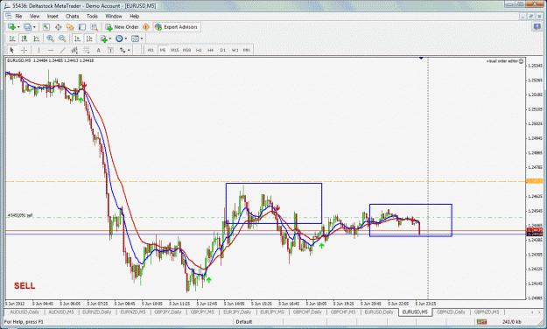The width and height of the screenshot is (547, 329).
Task: Switch to Candlesticks display
Action: pos(25,38)
